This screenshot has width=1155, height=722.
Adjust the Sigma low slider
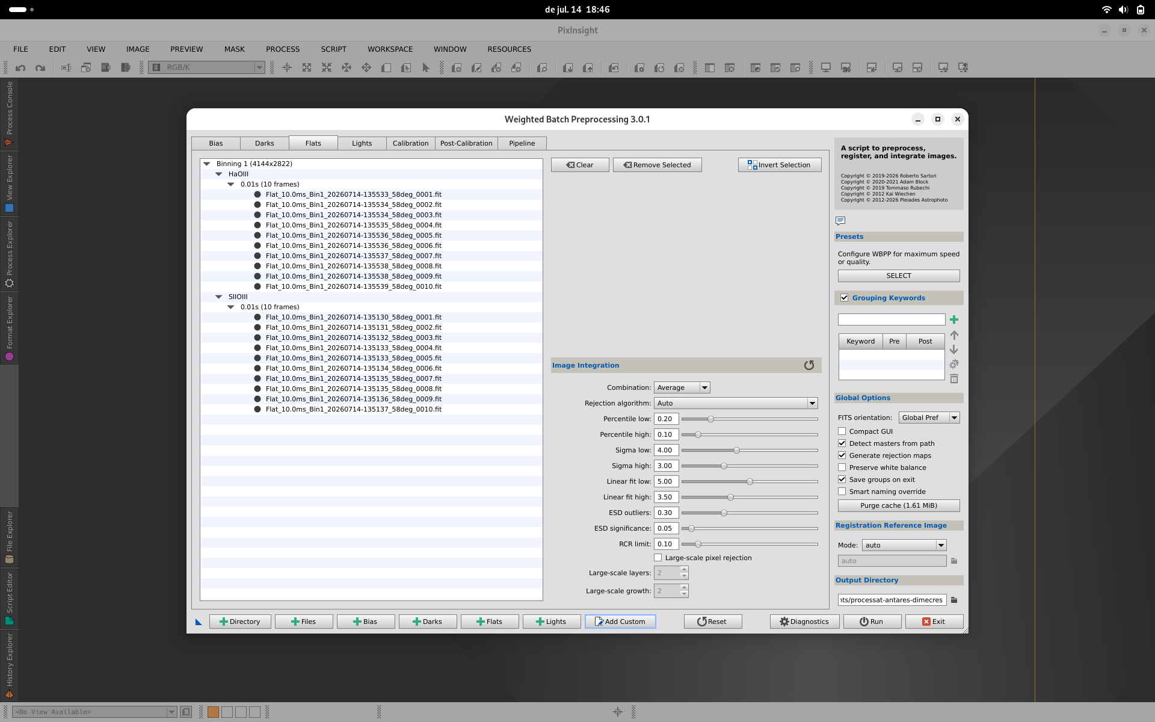pos(736,450)
